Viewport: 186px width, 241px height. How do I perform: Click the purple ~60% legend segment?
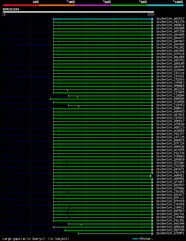[93, 5]
